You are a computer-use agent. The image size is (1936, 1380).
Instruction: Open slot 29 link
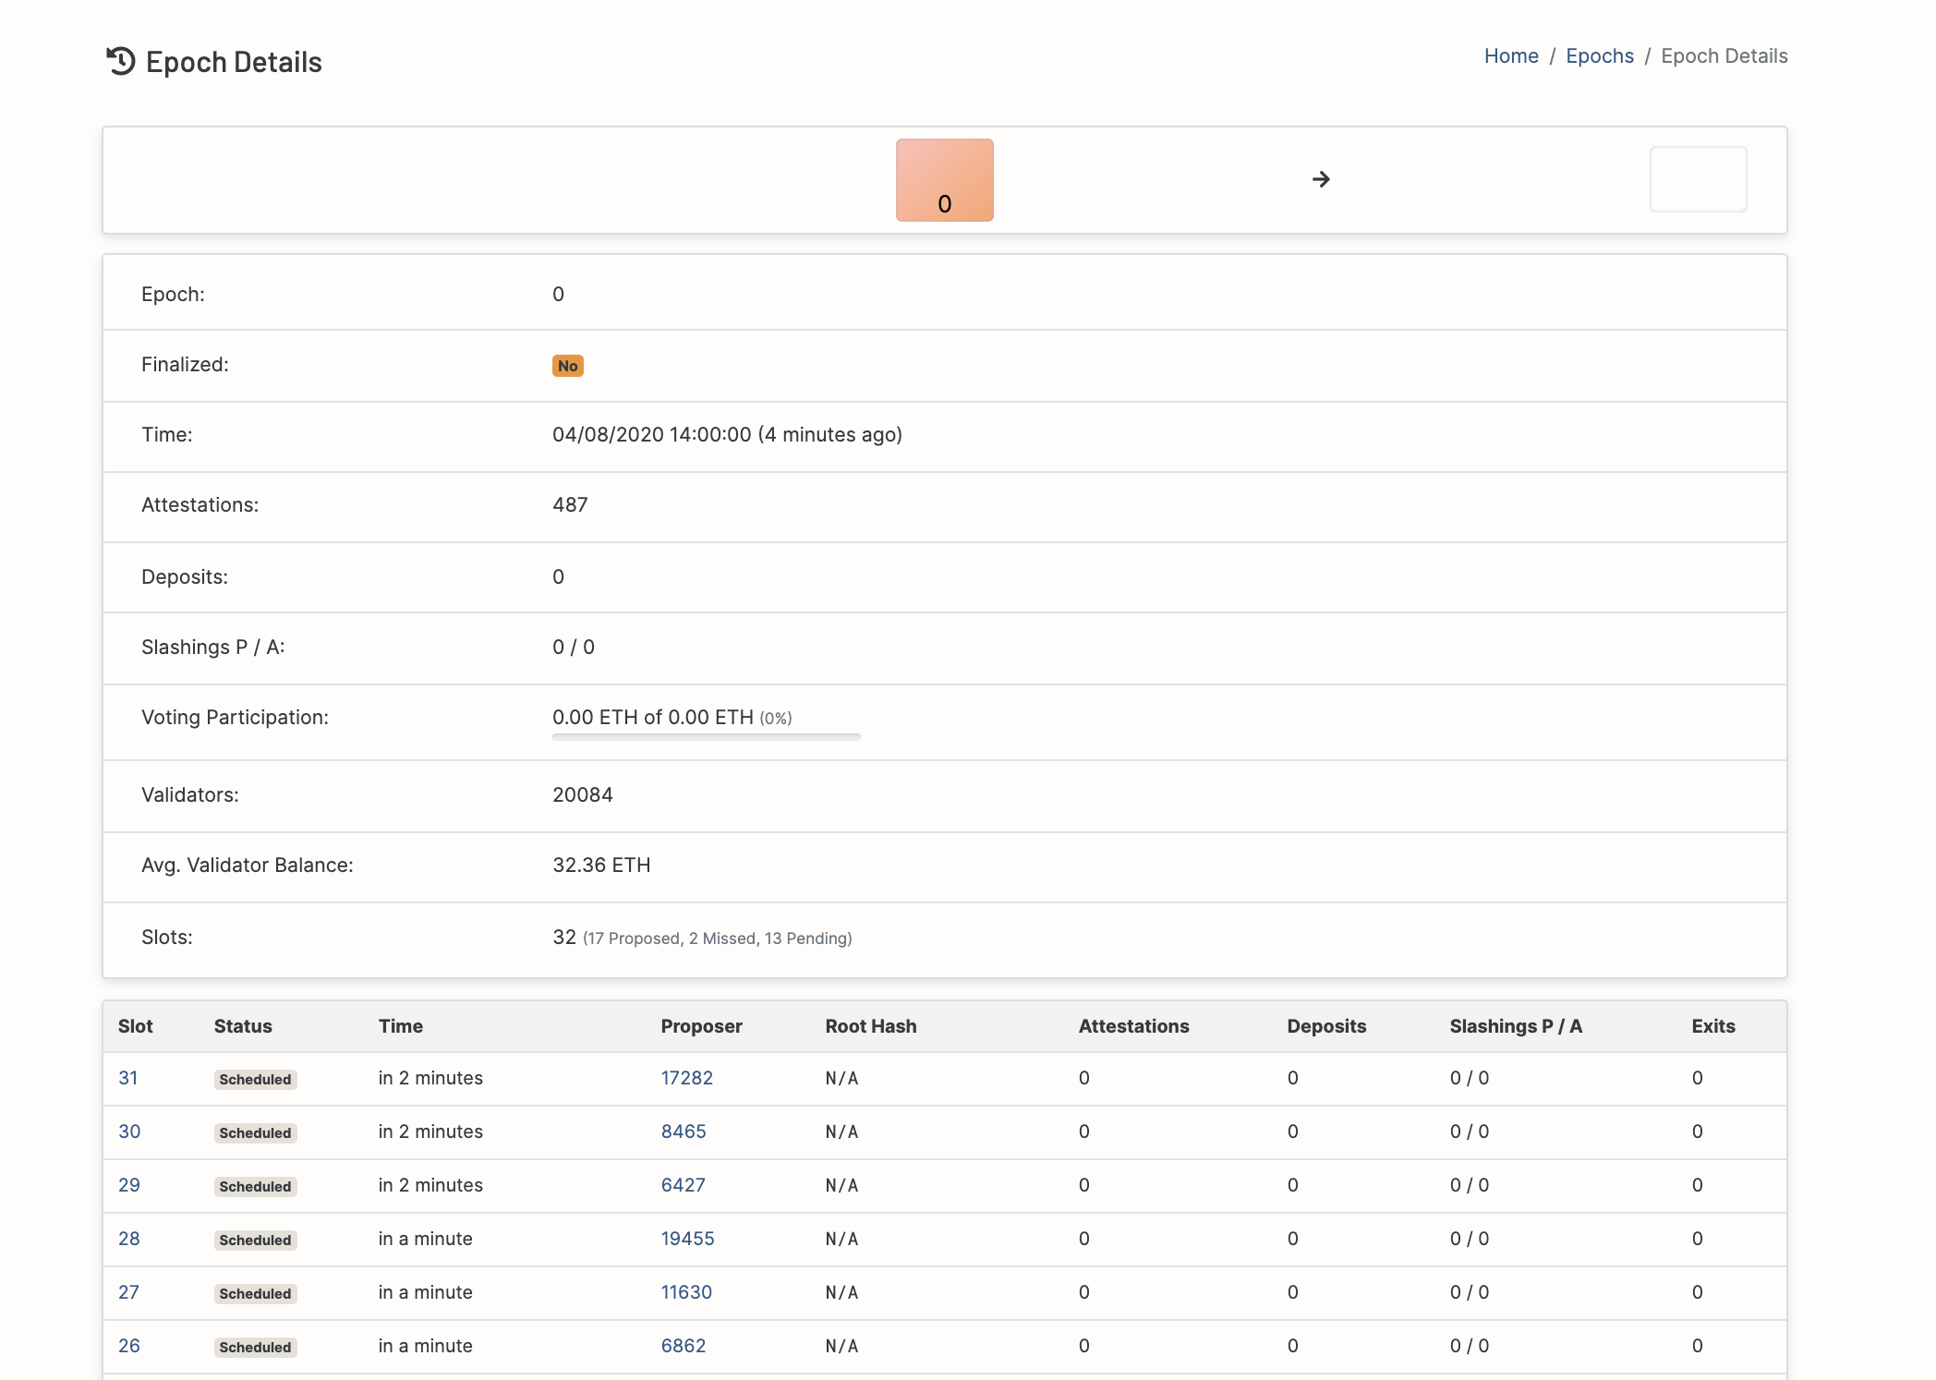(x=129, y=1185)
